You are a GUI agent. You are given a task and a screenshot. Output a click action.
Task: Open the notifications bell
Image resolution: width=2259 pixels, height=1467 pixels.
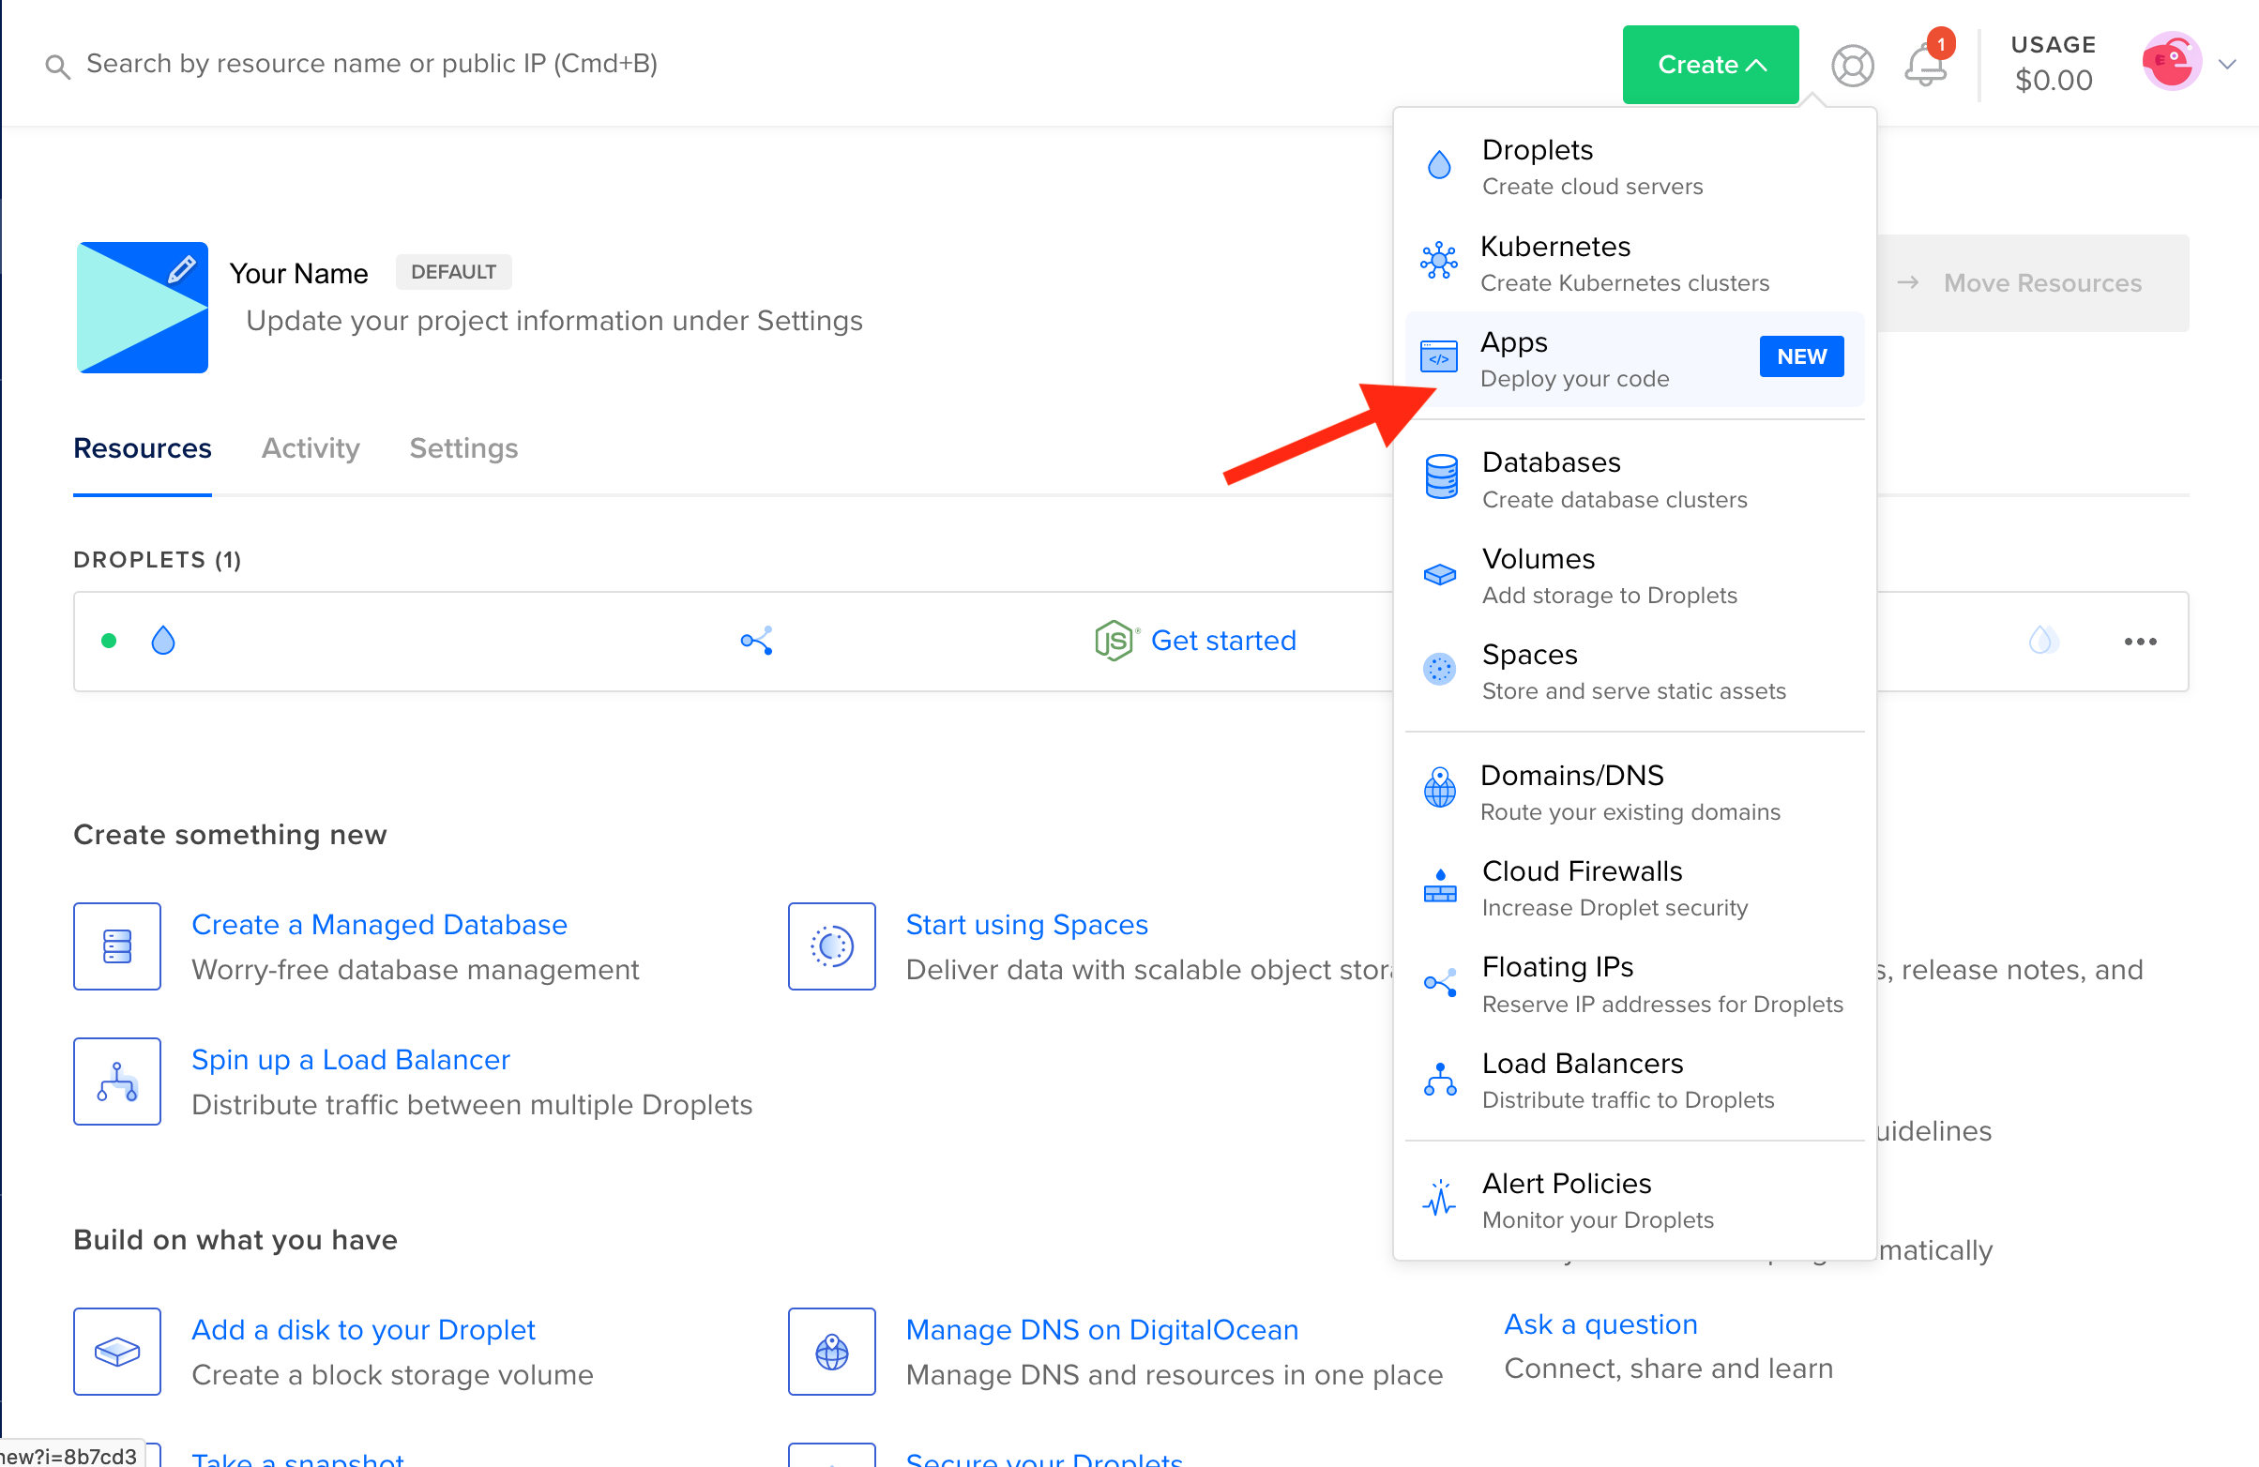click(x=1926, y=66)
